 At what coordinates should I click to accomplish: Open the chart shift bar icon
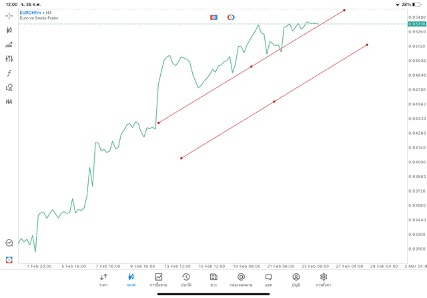[9, 45]
